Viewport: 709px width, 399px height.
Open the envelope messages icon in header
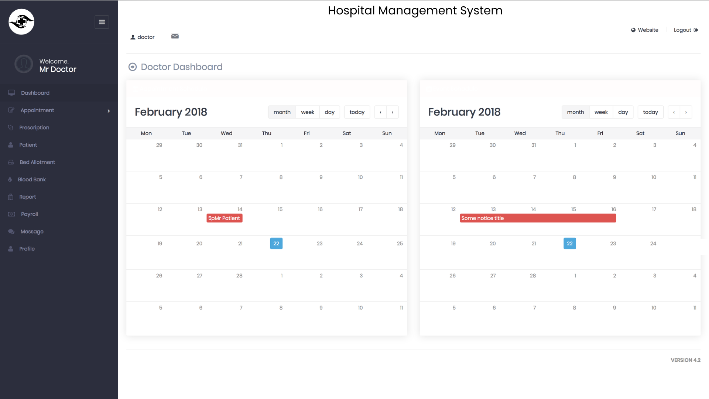tap(175, 36)
